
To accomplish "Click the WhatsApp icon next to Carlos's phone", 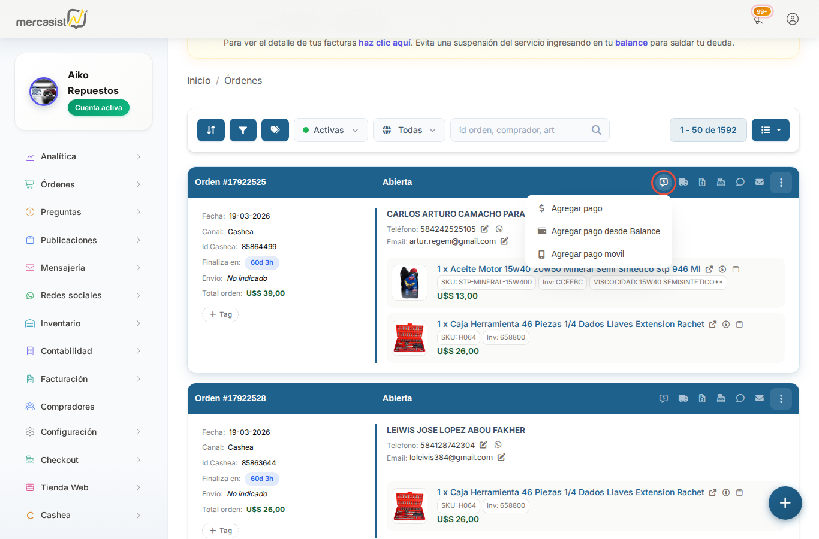I will [x=499, y=229].
